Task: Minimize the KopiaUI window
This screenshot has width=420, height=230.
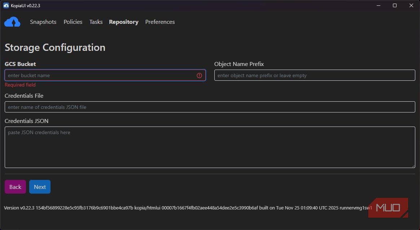Action: (x=379, y=5)
